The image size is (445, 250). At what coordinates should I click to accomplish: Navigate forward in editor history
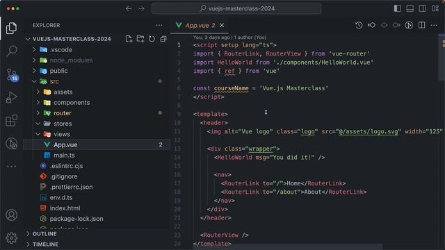click(141, 8)
